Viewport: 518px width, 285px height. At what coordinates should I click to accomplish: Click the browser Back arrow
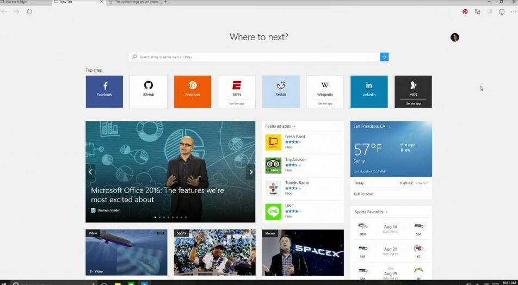[4, 12]
